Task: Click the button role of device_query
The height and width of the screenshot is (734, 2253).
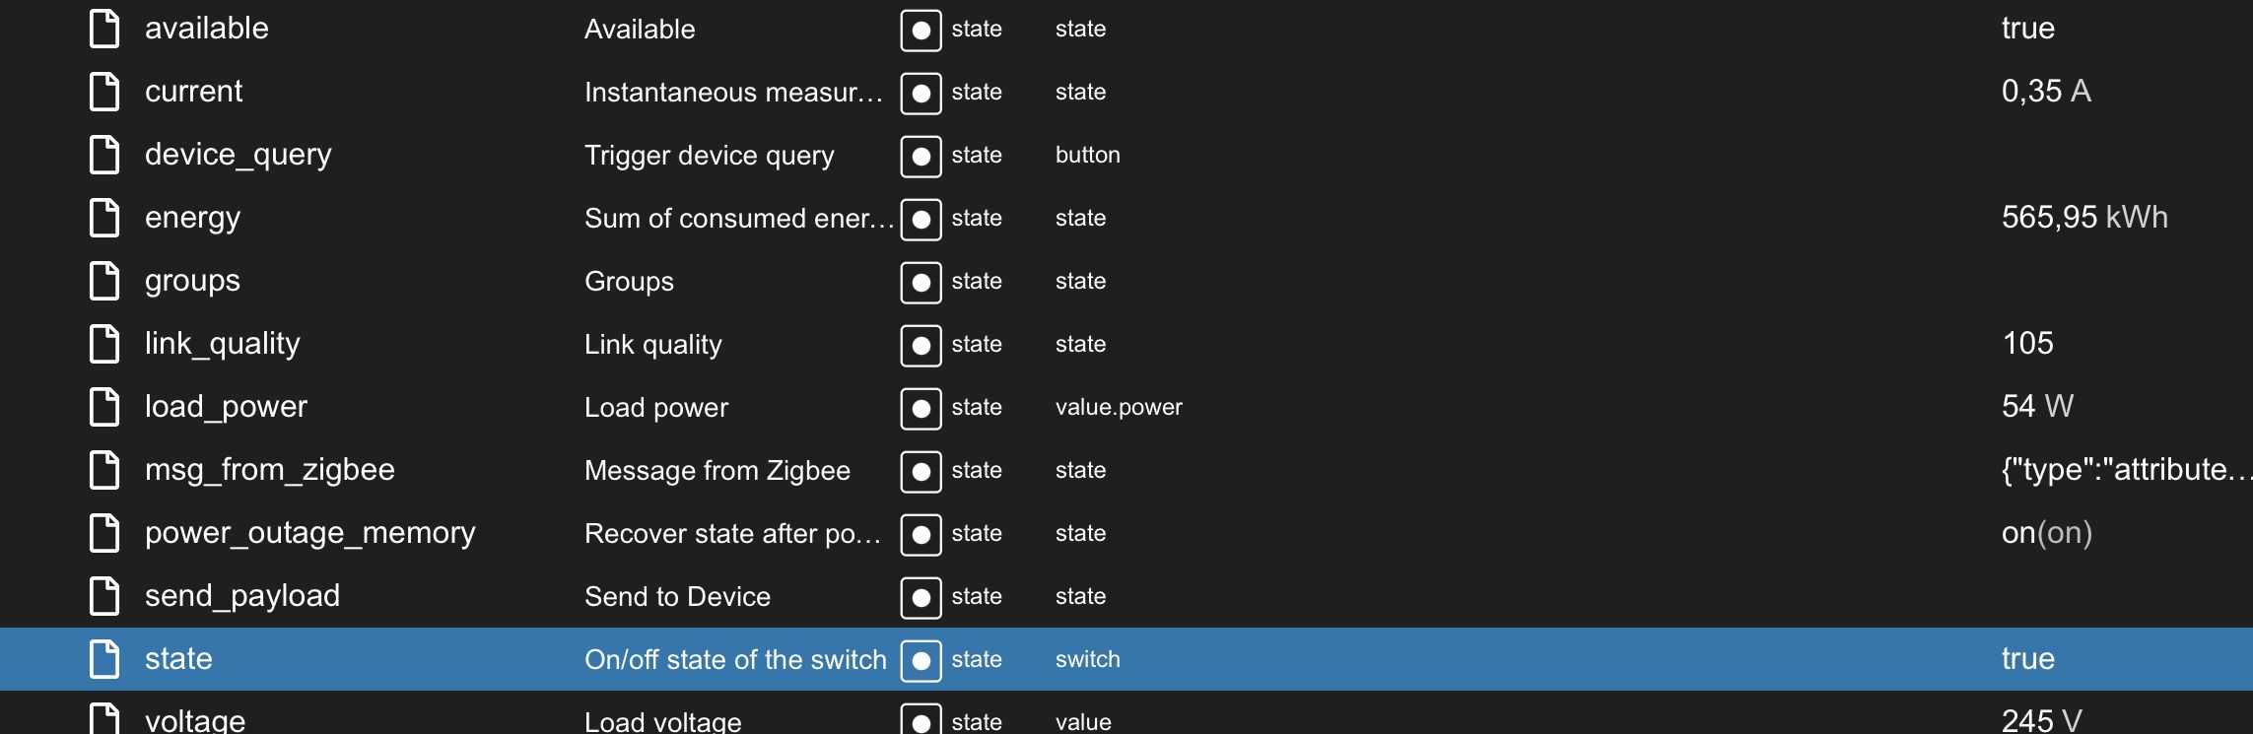Action: pyautogui.click(x=1087, y=156)
